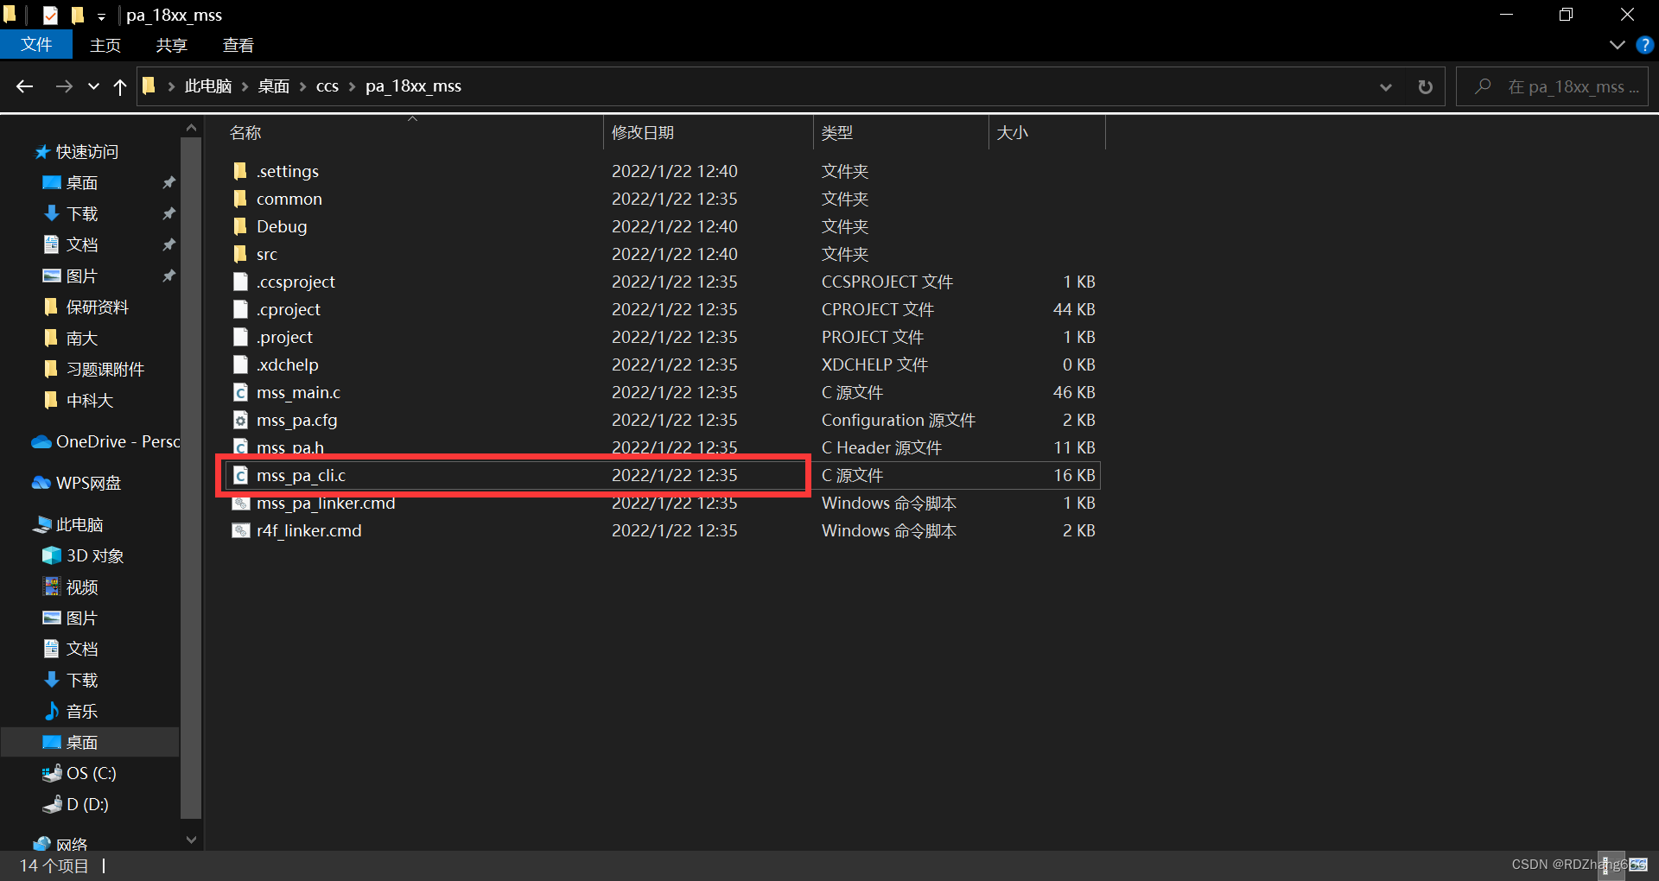
Task: Click the Properties icon in title bar
Action: (x=51, y=15)
